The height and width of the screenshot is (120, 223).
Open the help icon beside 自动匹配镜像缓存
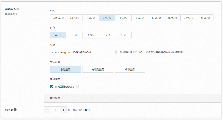pos(78,87)
